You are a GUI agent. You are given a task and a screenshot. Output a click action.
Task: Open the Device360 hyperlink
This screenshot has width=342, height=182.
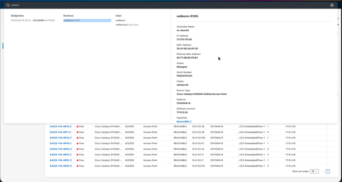click(183, 121)
